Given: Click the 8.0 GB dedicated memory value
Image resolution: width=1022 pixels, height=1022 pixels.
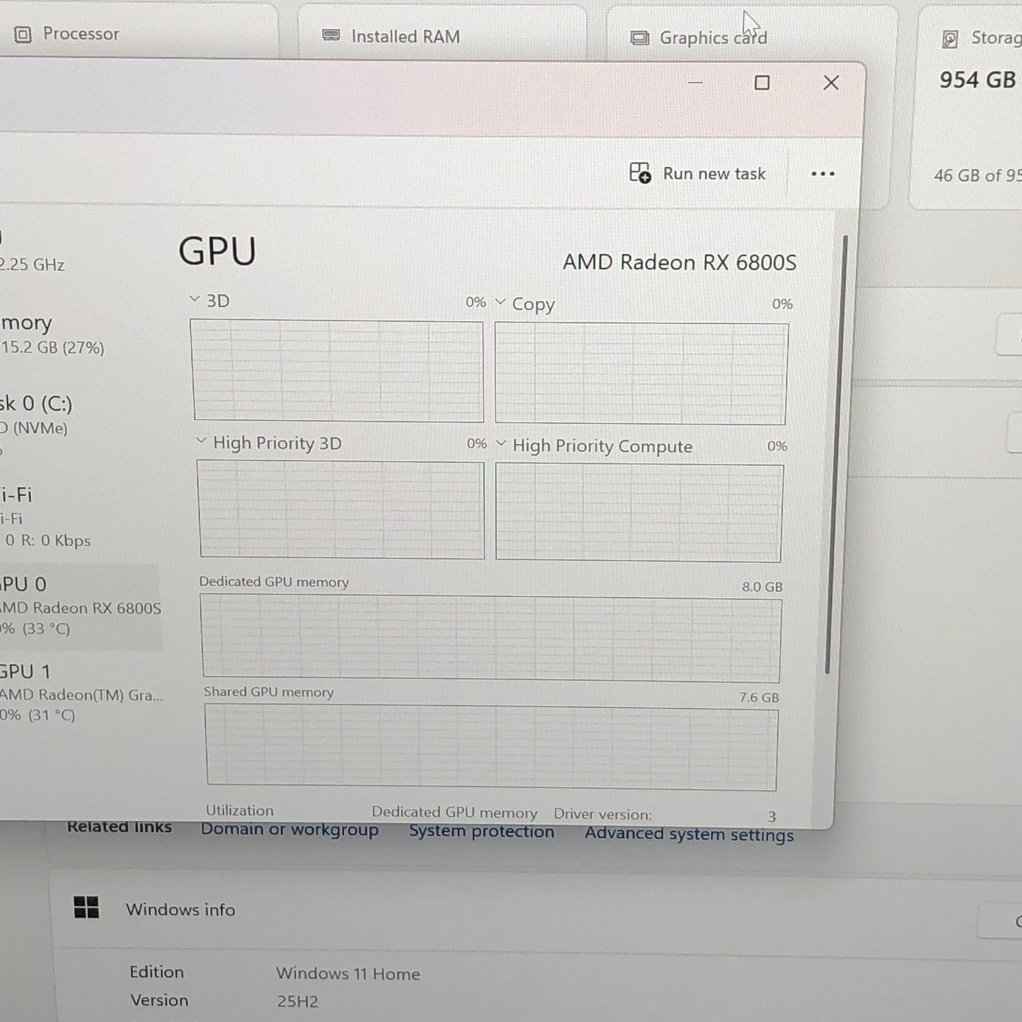Looking at the screenshot, I should [762, 587].
